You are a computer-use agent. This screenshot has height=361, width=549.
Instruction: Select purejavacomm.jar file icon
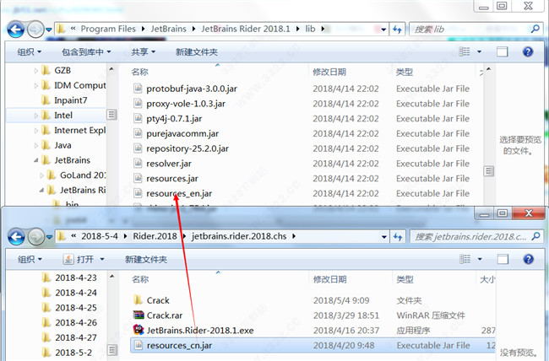(138, 133)
